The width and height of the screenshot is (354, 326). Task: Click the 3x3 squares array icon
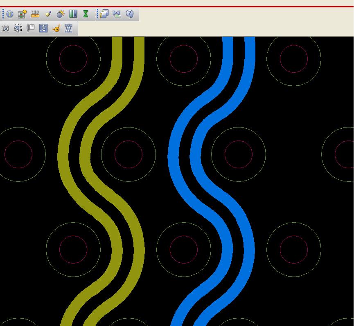click(69, 28)
